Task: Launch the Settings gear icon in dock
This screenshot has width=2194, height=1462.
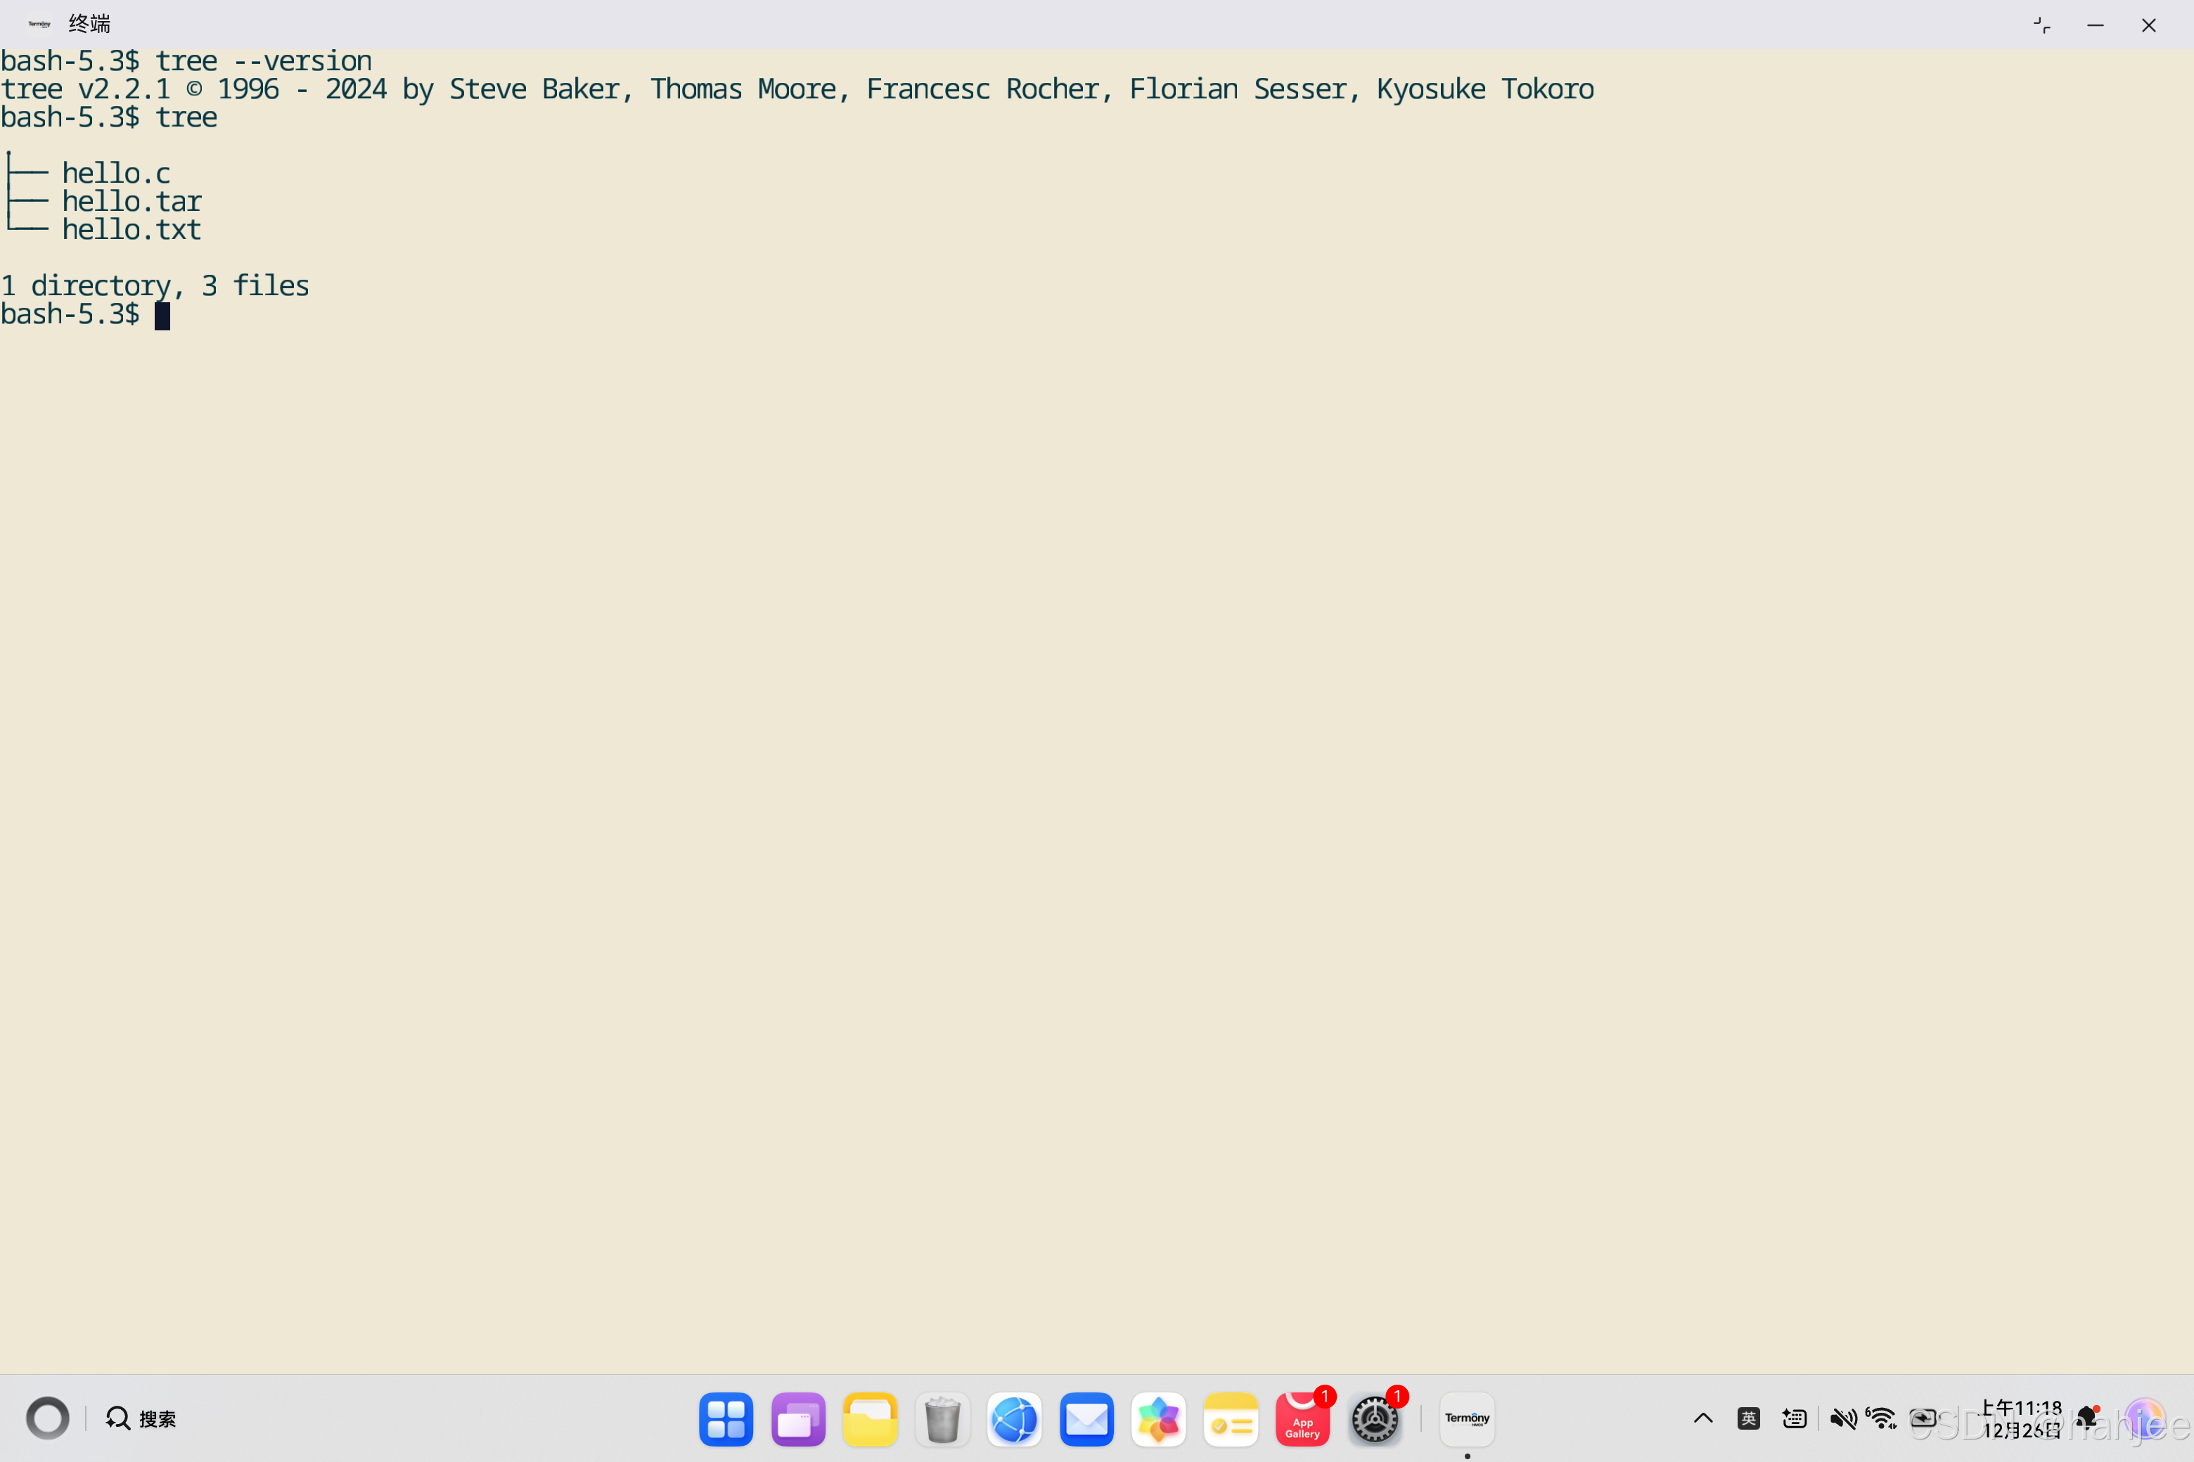Action: [x=1374, y=1418]
